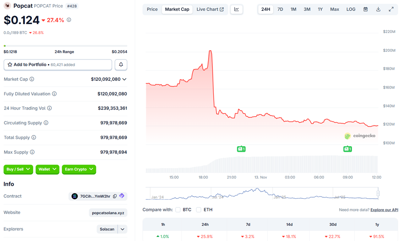The image size is (400, 241).
Task: Download the chart data
Action: [x=379, y=9]
